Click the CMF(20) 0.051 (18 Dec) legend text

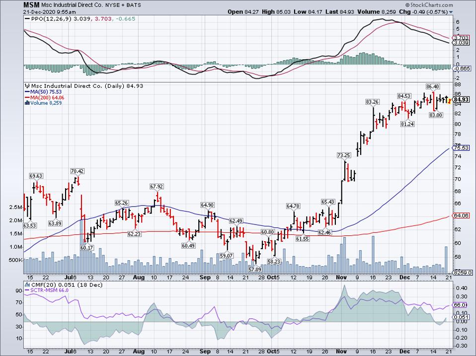click(x=67, y=285)
